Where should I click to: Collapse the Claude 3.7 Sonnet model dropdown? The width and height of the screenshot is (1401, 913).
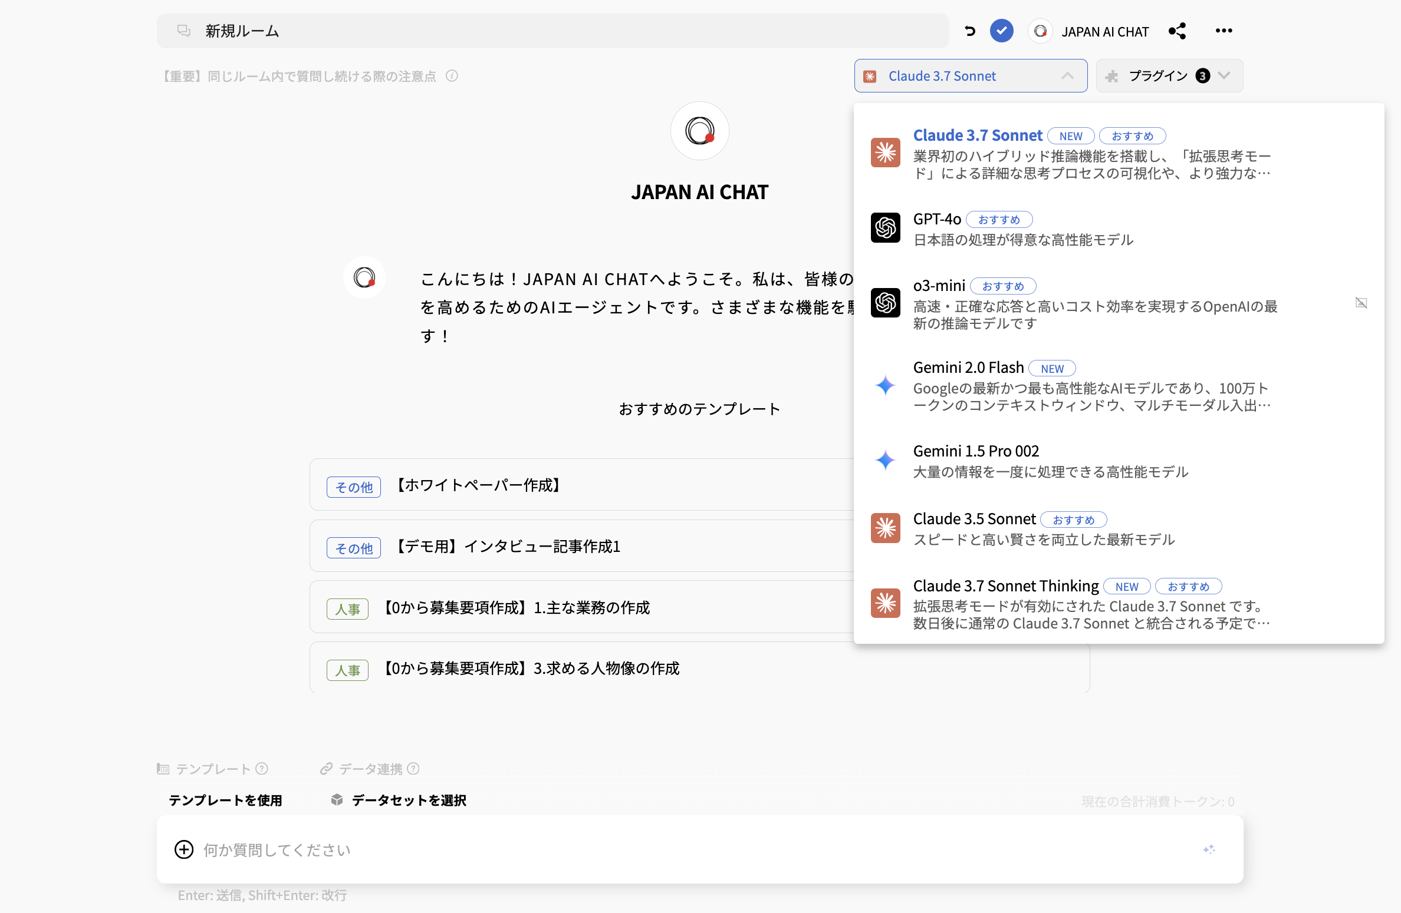(1068, 76)
